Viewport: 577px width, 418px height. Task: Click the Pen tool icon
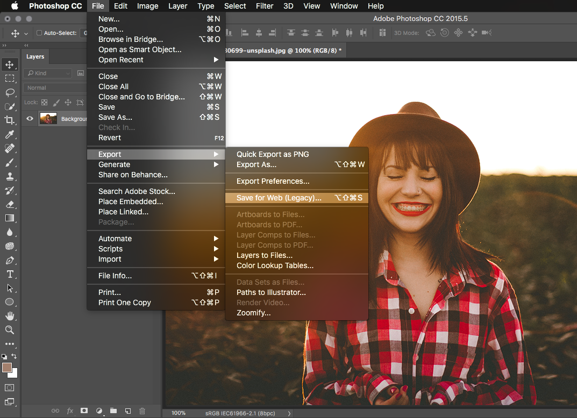pyautogui.click(x=10, y=260)
